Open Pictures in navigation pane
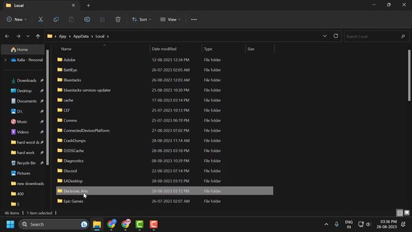 coord(24,173)
